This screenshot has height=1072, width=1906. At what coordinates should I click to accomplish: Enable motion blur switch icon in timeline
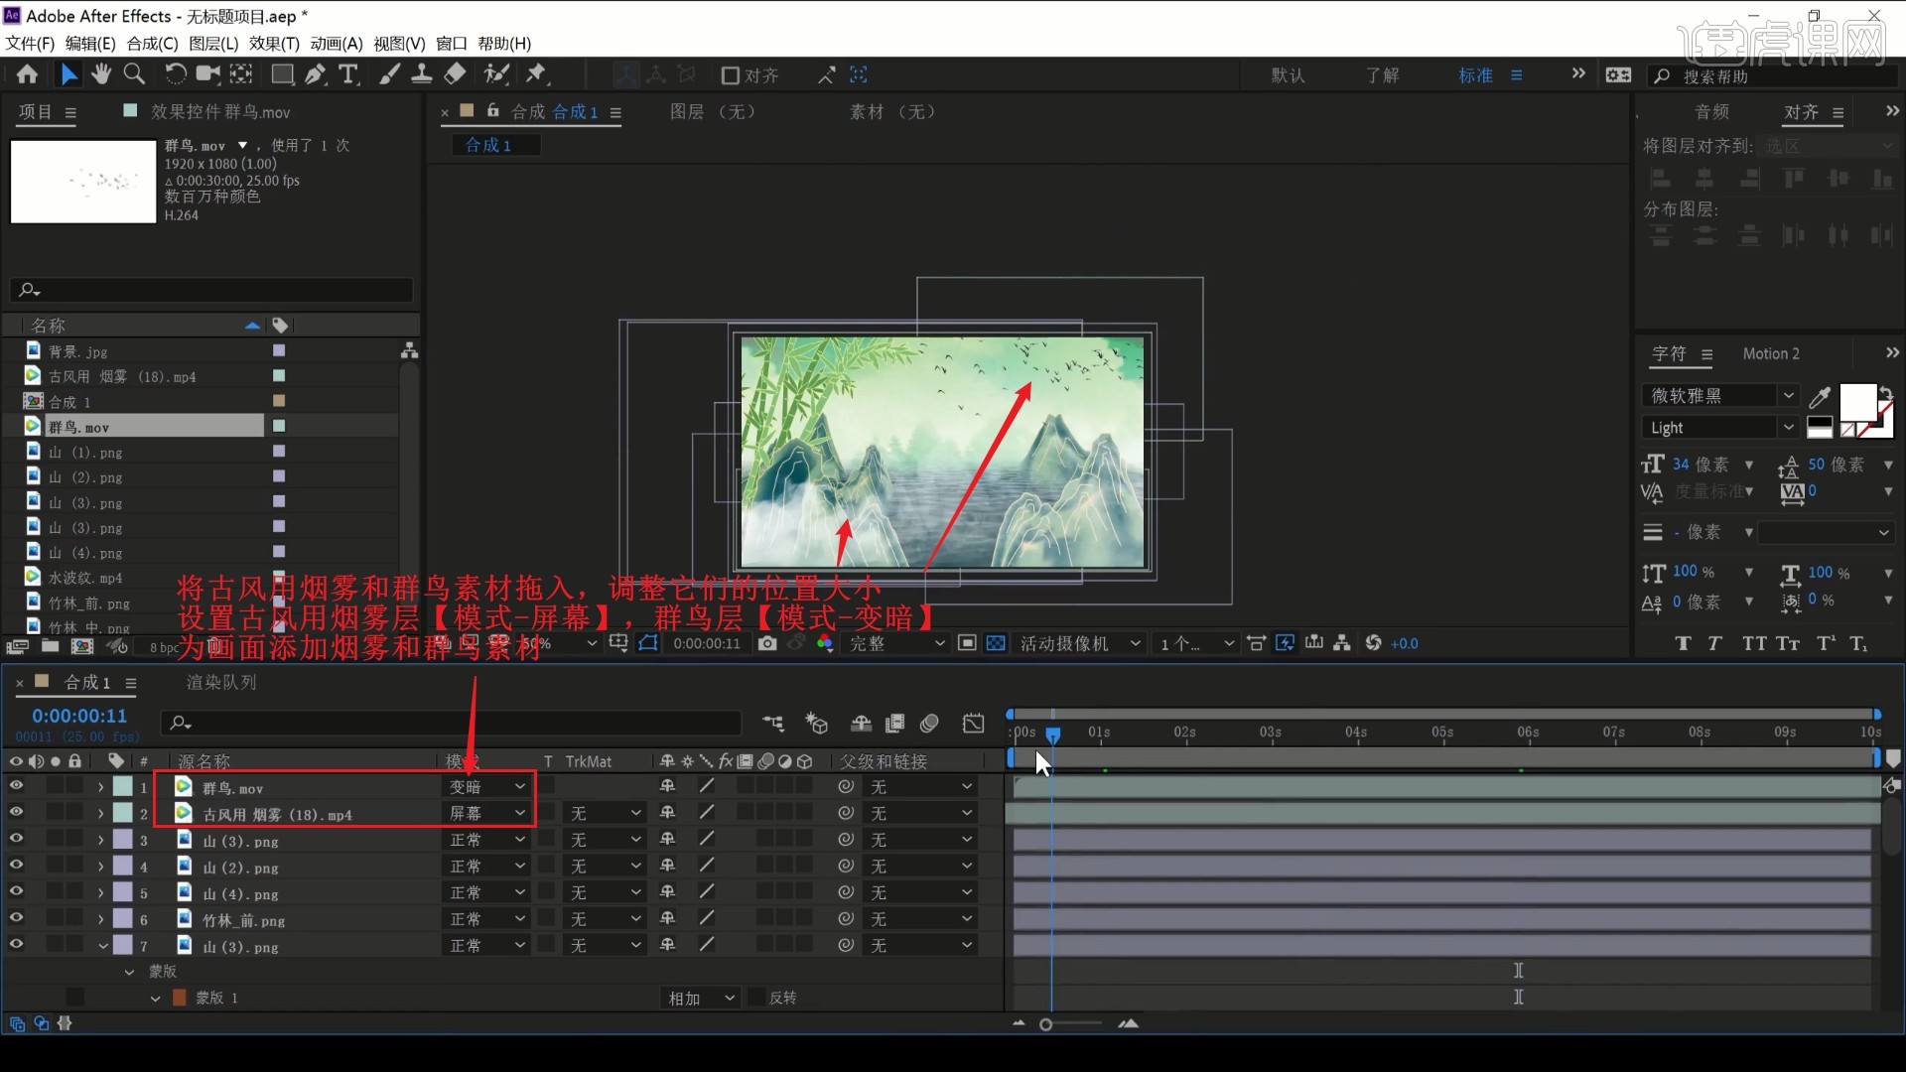(929, 724)
